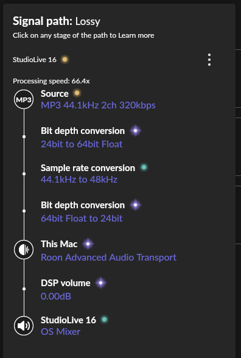Click the purple star beside This Mac

click(x=88, y=244)
